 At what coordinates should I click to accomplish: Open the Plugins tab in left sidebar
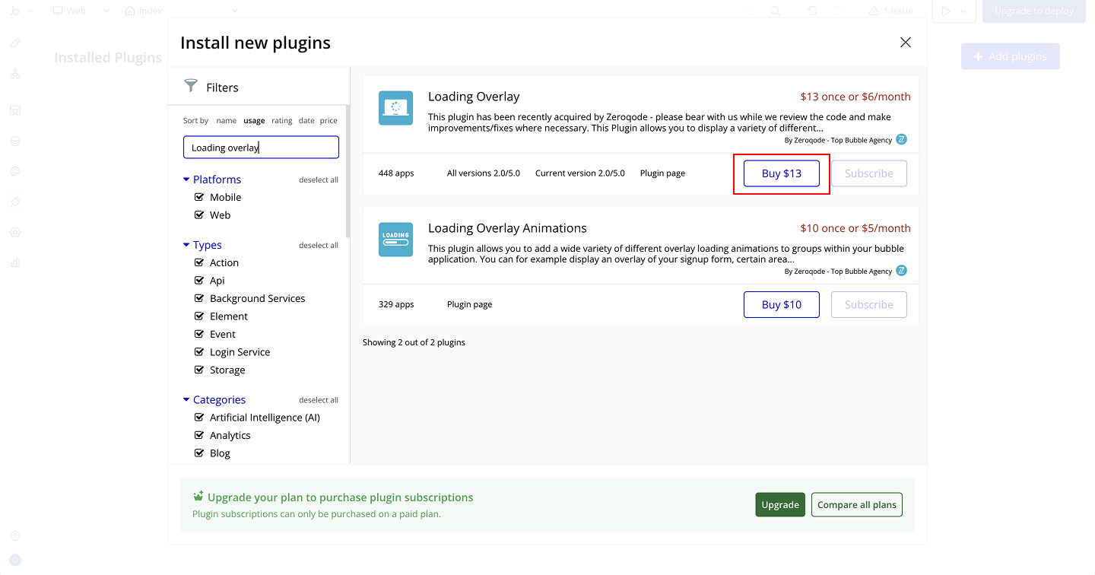[15, 202]
